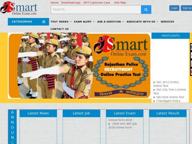Screen dimensions: 192x144
Task: Click the blue search magnifier button
Action: pyautogui.click(x=146, y=10)
